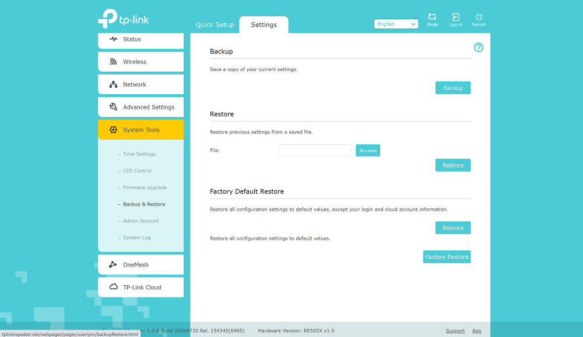
Task: Open the Wireless menu
Action: (x=141, y=62)
